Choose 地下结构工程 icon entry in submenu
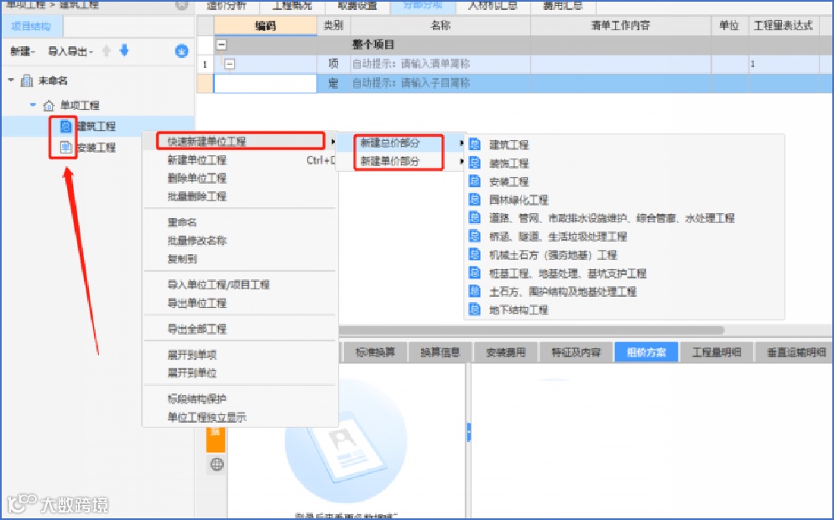This screenshot has width=834, height=520. (474, 309)
